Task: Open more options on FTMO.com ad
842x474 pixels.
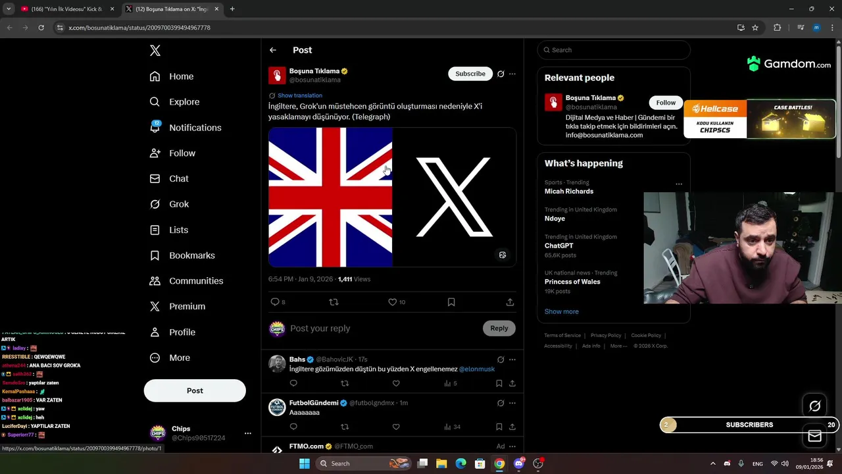Action: click(x=512, y=446)
